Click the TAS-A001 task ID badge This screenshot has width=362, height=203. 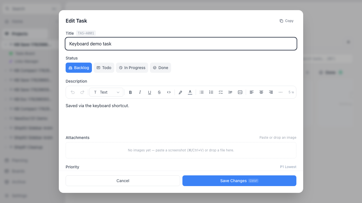click(x=86, y=33)
